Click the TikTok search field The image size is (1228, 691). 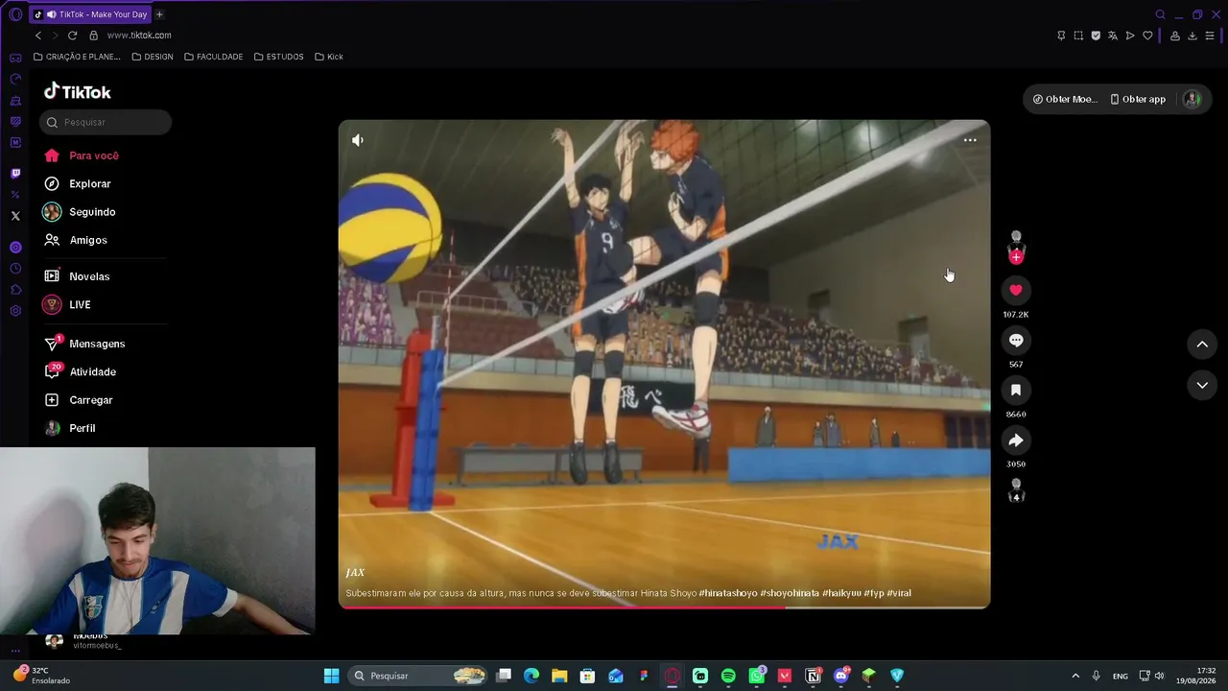point(106,122)
